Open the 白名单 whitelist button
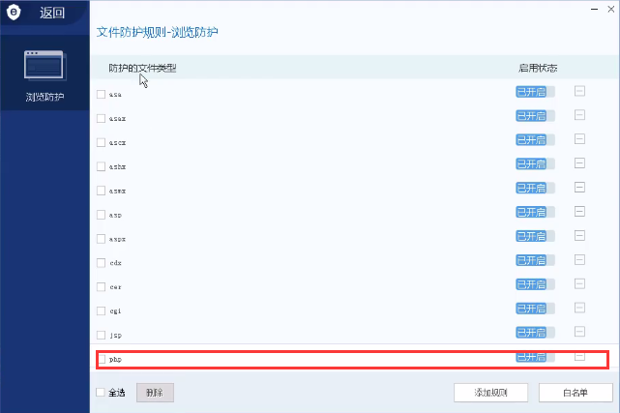This screenshot has width=620, height=413. pos(575,393)
